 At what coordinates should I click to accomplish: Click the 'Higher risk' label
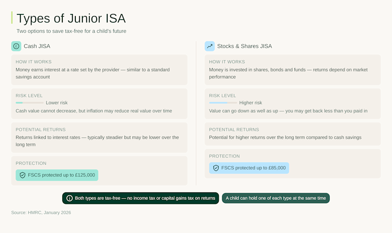(x=250, y=103)
